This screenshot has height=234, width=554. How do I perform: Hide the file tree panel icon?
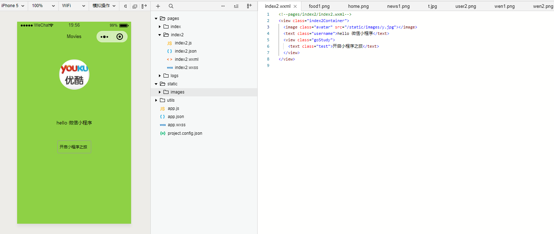(x=249, y=6)
